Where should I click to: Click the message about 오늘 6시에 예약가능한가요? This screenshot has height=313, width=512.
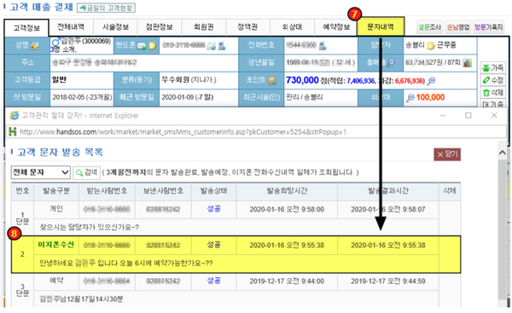[x=126, y=263]
